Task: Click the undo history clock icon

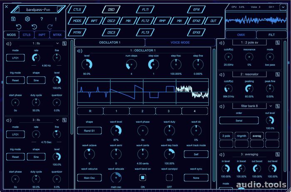Action: point(35,27)
